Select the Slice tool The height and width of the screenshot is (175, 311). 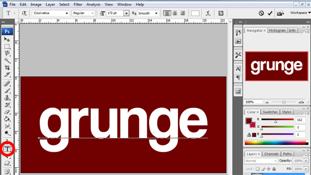7,75
